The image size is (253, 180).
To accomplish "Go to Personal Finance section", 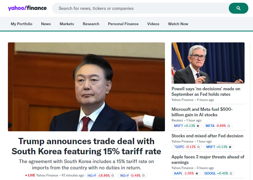I will click(123, 24).
